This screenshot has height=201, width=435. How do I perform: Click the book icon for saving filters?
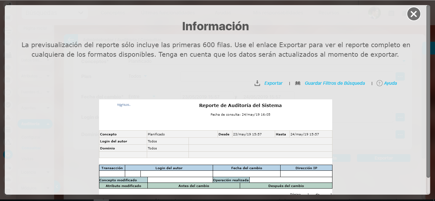coord(298,83)
